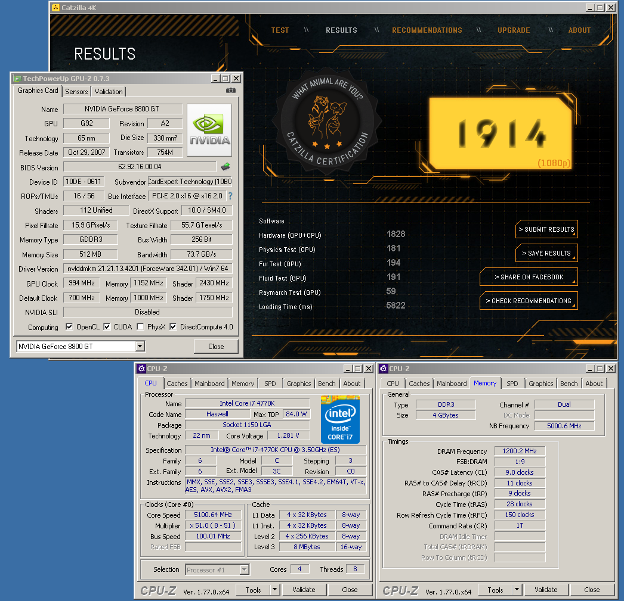Open the Mainboard tab in left CPU-Z

point(209,384)
